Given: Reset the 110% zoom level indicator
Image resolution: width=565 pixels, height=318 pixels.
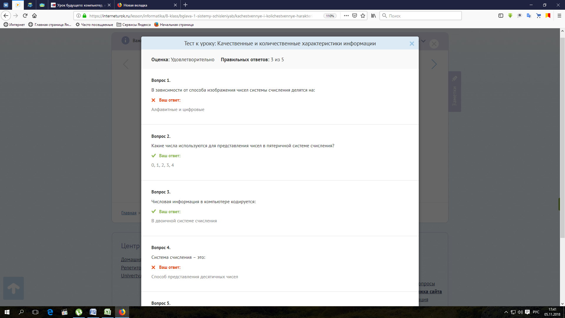Looking at the screenshot, I should pos(330,16).
